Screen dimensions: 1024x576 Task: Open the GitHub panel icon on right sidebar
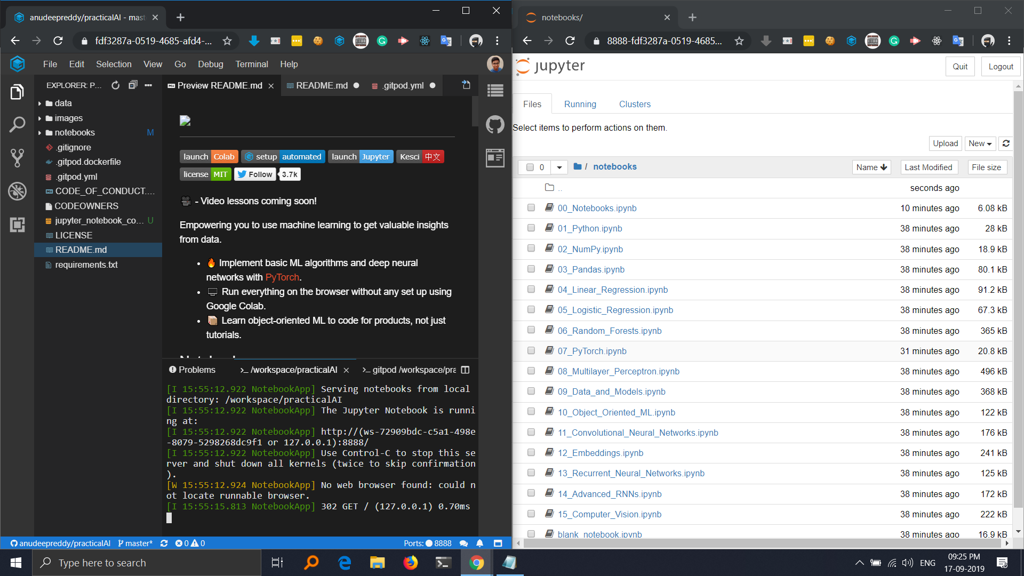point(495,125)
